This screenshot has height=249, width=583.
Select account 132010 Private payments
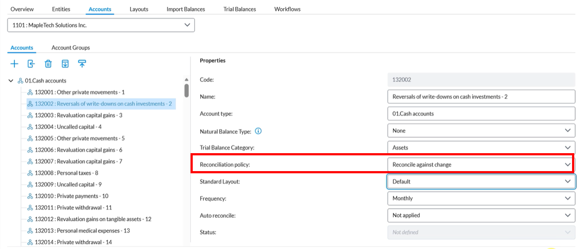[71, 196]
